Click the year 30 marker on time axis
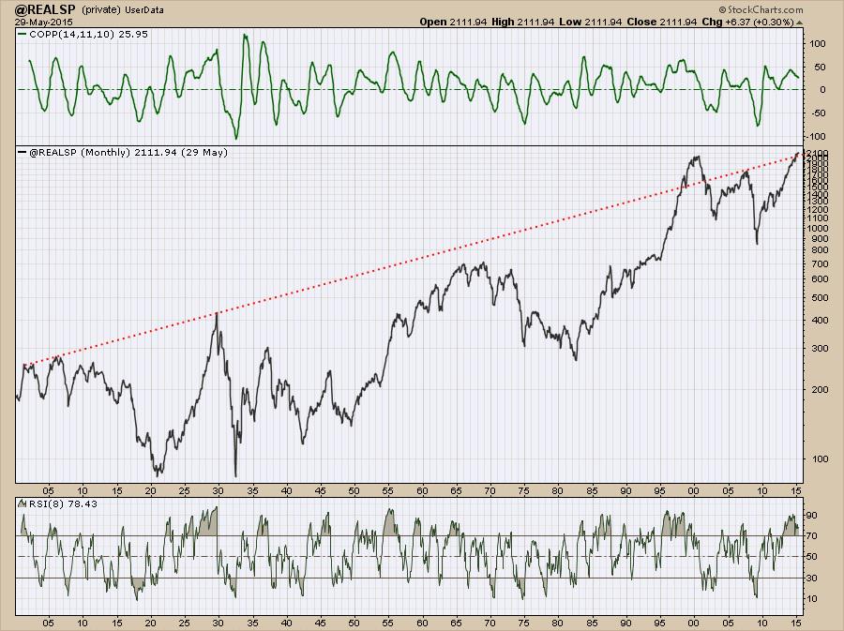This screenshot has height=631, width=844. pos(219,489)
